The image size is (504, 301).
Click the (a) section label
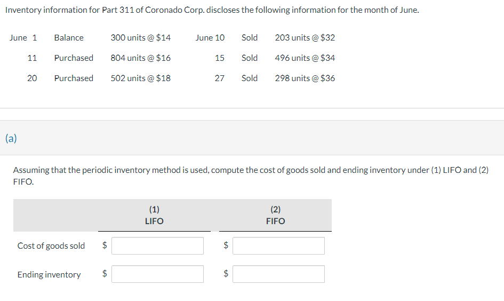[x=11, y=139]
